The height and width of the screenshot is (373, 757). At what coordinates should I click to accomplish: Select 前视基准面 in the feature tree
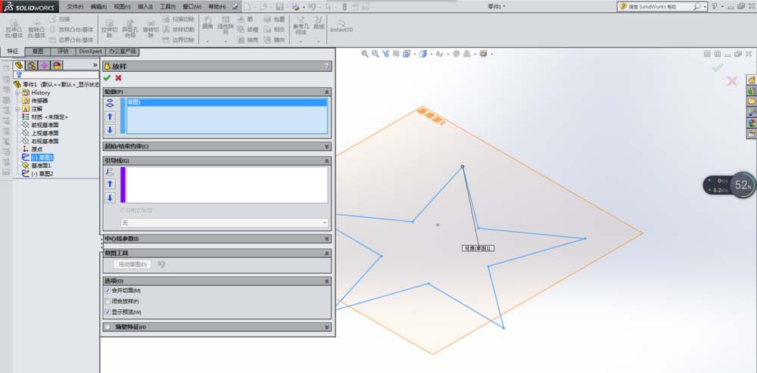click(x=45, y=125)
